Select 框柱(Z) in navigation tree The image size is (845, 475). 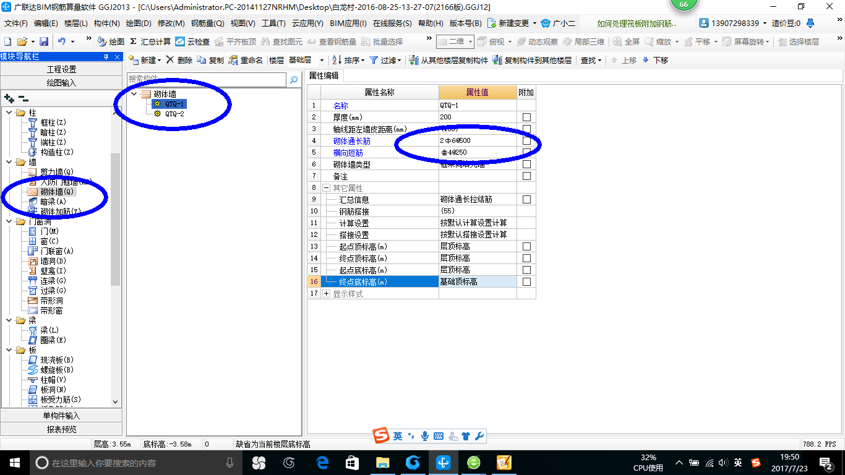(x=53, y=122)
